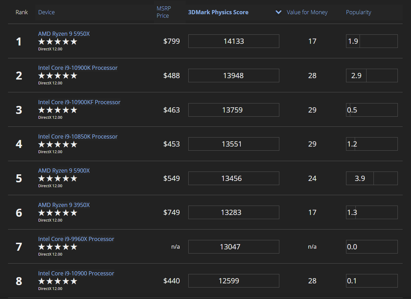Image resolution: width=411 pixels, height=299 pixels.
Task: Sort by 3DMark Physics Score header
Action: pos(218,12)
